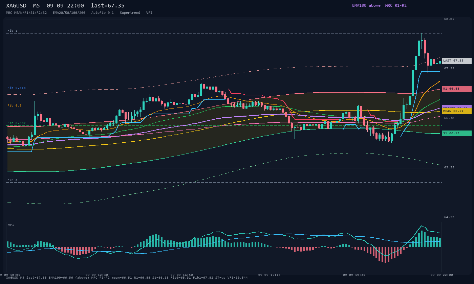
Task: Click the 09-09 17:15 time axis label
Action: click(269, 275)
